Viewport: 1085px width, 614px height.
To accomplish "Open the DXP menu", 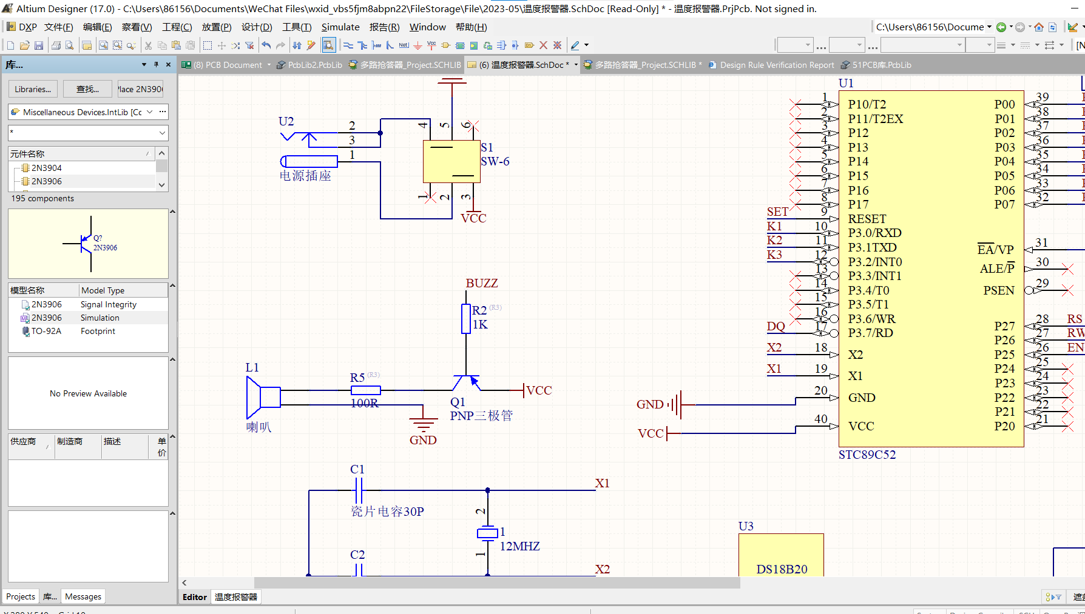I will 22,27.
